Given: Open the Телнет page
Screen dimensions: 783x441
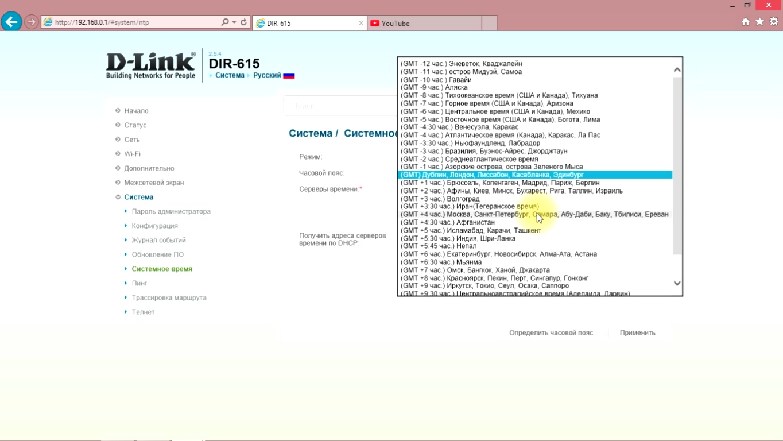Looking at the screenshot, I should (143, 312).
